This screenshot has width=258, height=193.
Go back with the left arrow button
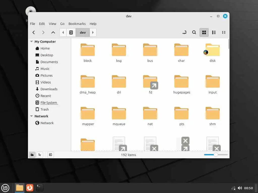[34, 32]
